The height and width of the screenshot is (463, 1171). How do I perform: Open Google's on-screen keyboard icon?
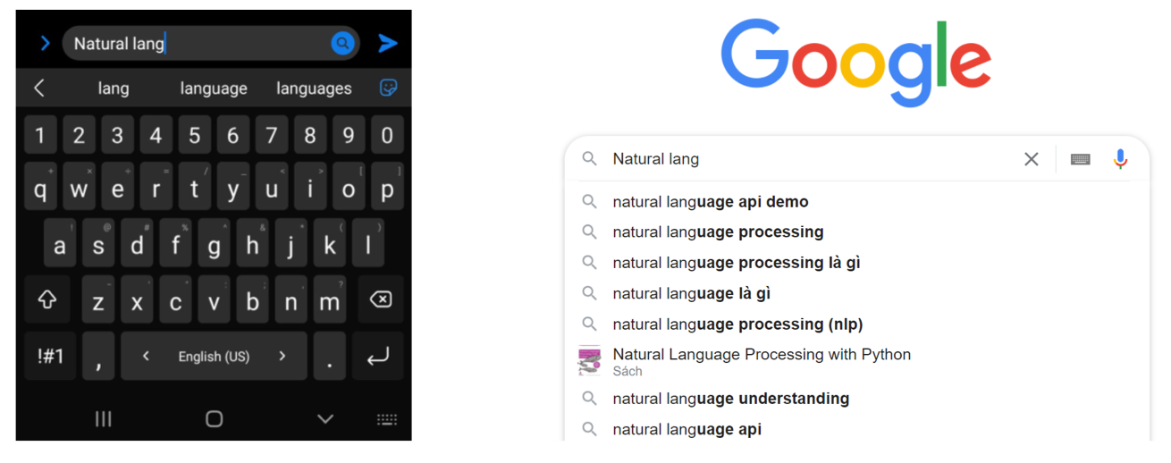1080,159
